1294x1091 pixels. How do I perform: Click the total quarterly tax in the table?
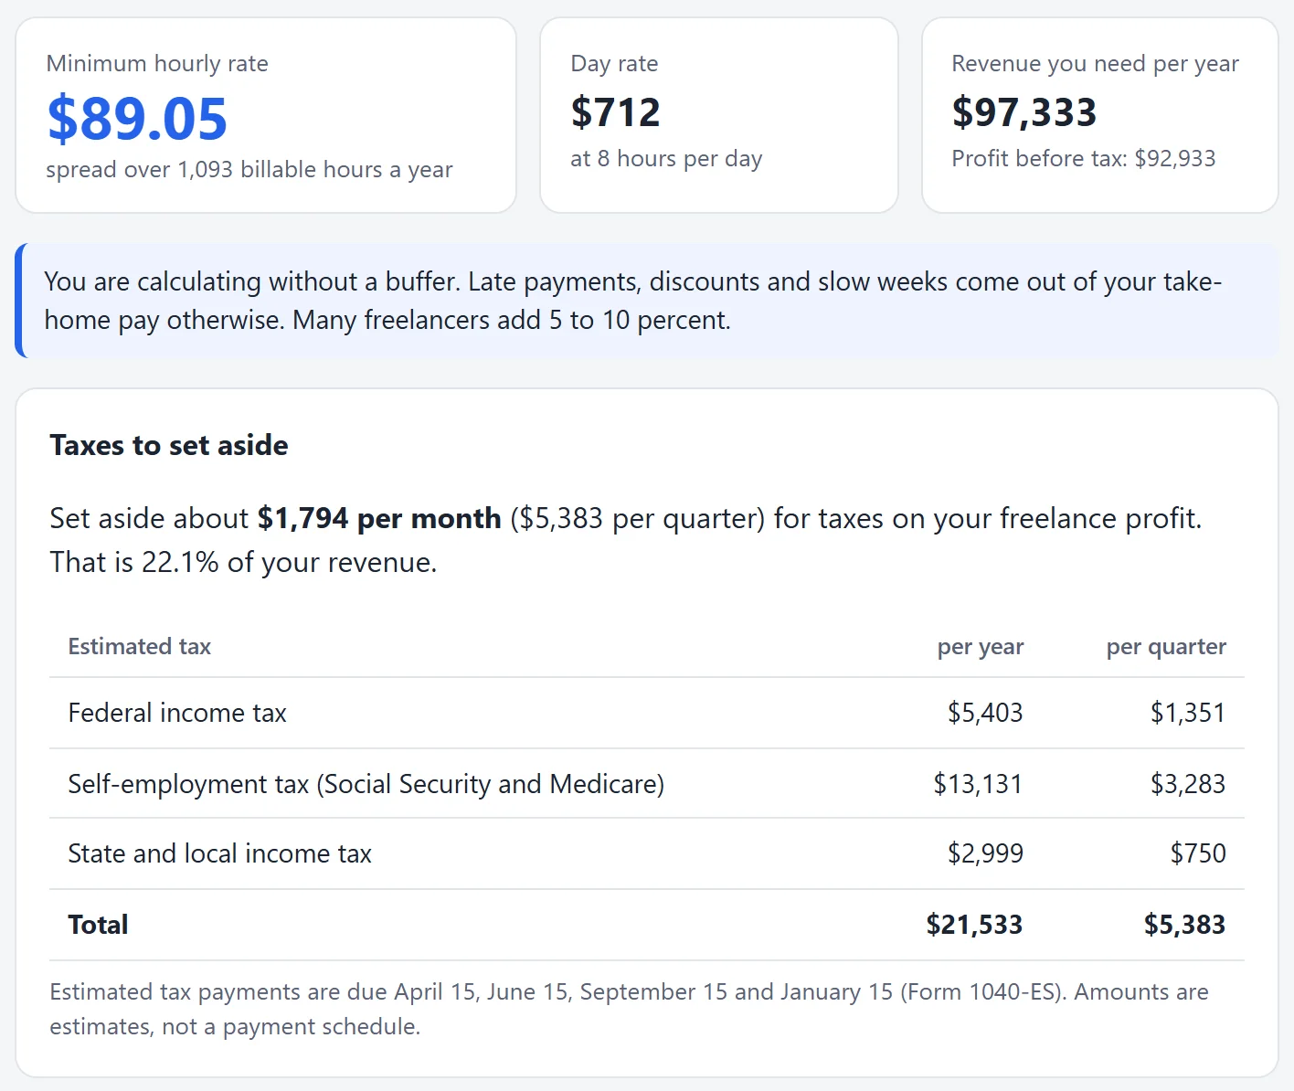pos(1184,925)
